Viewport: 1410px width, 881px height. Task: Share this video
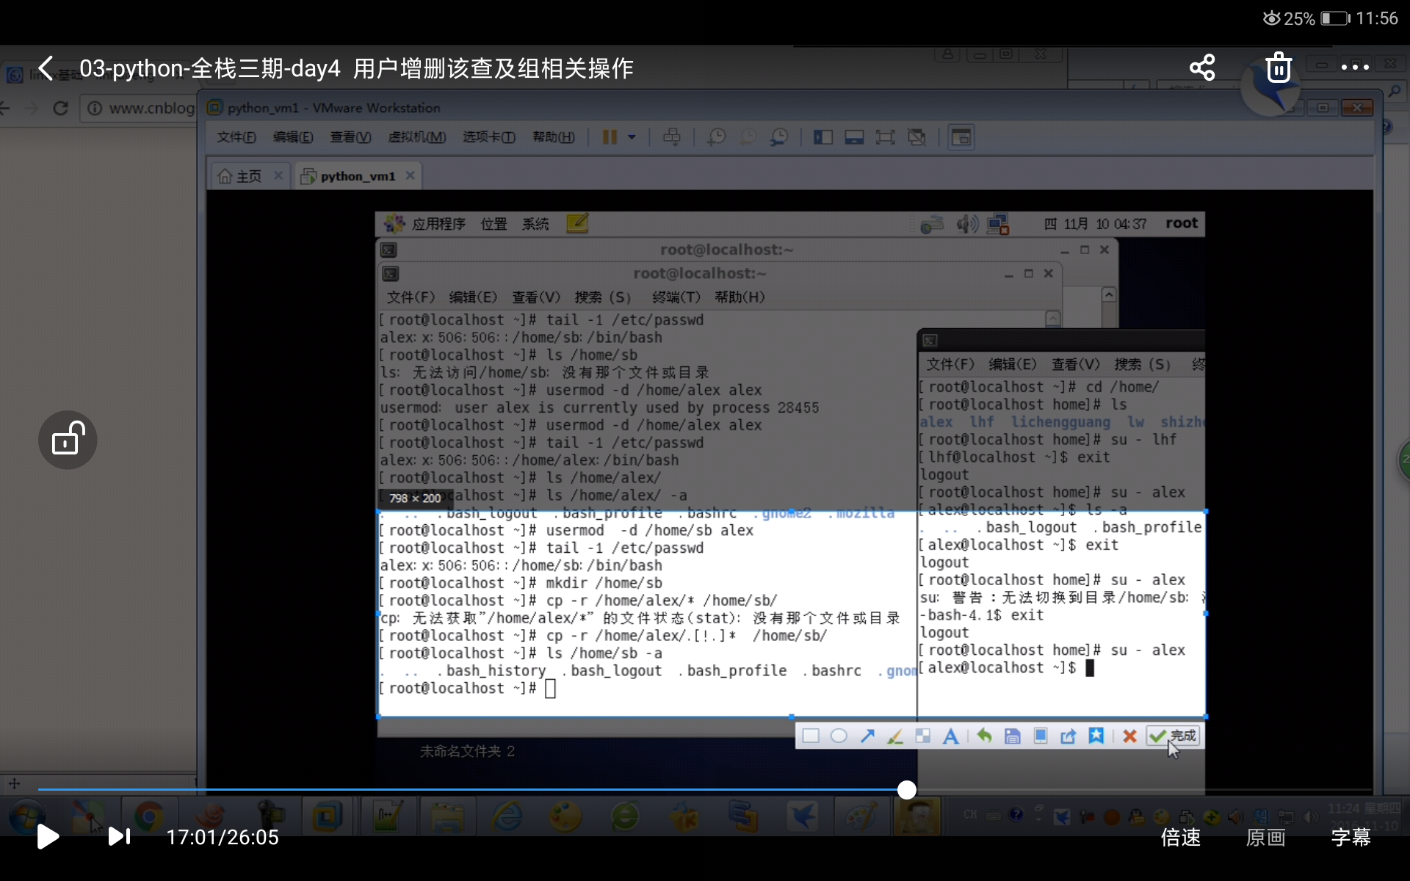point(1202,68)
